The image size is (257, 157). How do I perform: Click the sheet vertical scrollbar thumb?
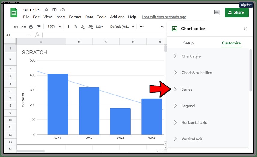coord(165,49)
